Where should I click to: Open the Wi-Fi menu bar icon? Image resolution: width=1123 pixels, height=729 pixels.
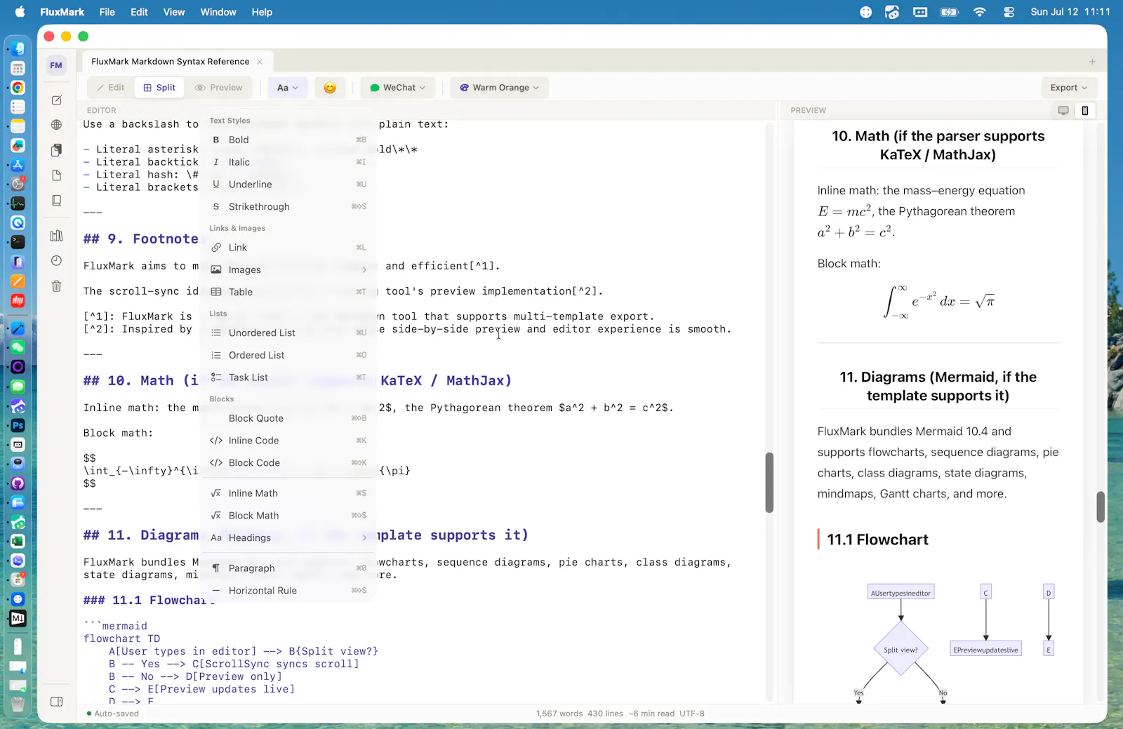tap(980, 12)
